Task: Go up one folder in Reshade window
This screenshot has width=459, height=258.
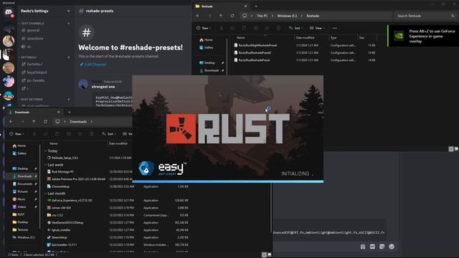Action: 221,16
